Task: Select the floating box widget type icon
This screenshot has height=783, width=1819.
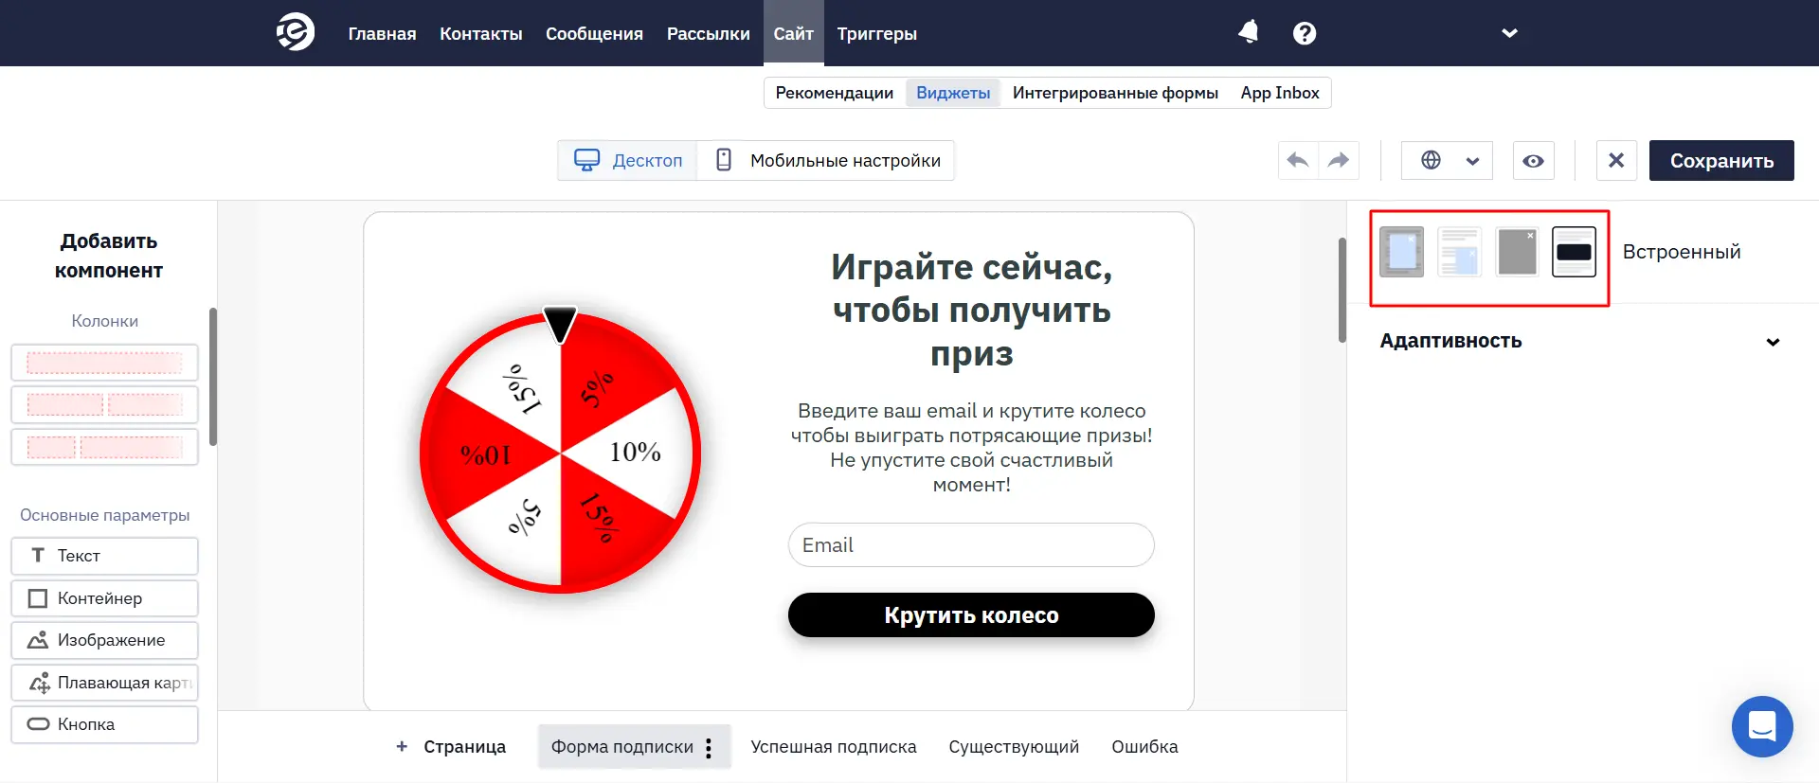Action: coord(1459,252)
